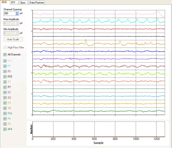The width and height of the screenshot is (172, 148).
Task: Click the Auto Scale button
Action: pos(13,39)
